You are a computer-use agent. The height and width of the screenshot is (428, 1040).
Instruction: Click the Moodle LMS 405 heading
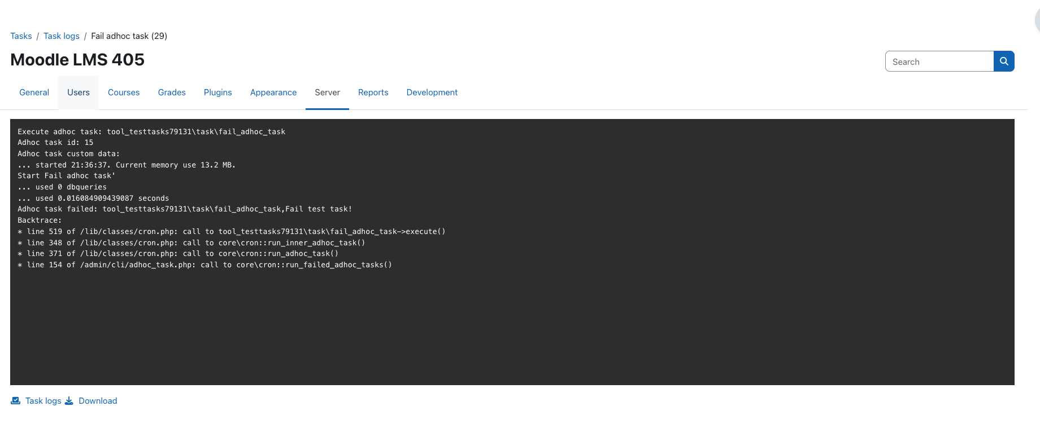point(77,60)
